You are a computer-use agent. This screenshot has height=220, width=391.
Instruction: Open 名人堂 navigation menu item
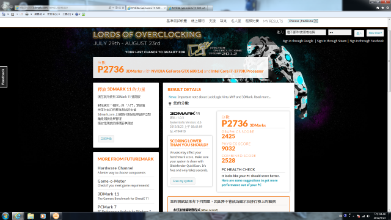click(236, 21)
